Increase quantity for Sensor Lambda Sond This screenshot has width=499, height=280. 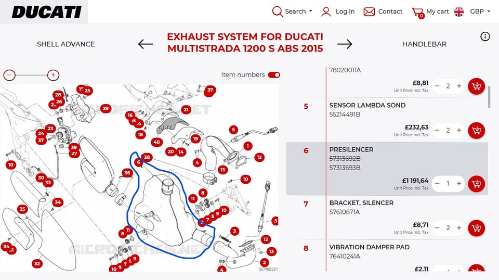459,130
